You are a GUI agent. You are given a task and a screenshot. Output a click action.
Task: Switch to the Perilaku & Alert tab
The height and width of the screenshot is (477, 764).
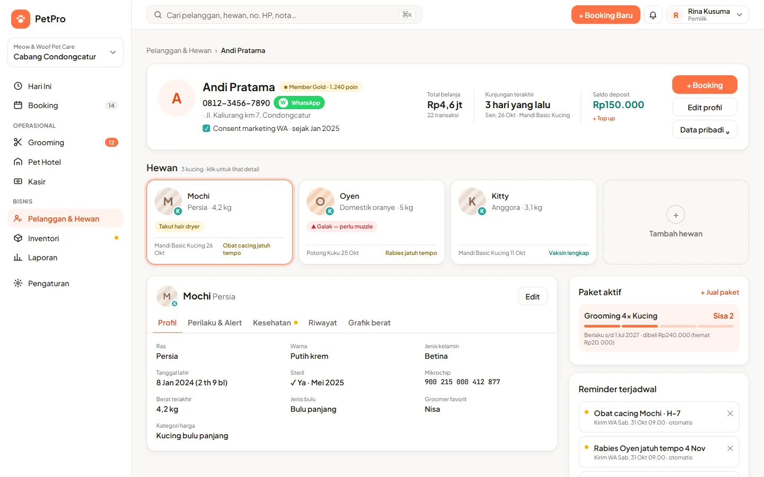pyautogui.click(x=215, y=323)
